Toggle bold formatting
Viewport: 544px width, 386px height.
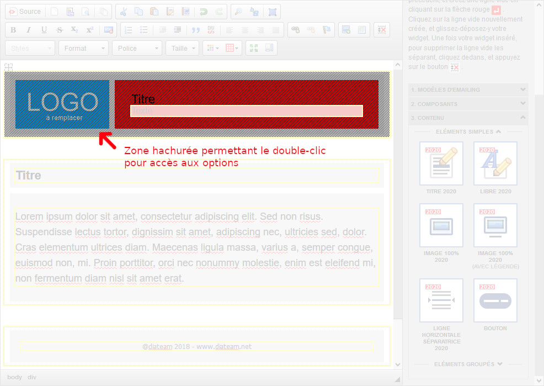(x=13, y=30)
